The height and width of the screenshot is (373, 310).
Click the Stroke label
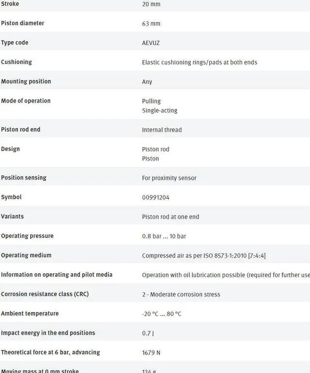[10, 4]
